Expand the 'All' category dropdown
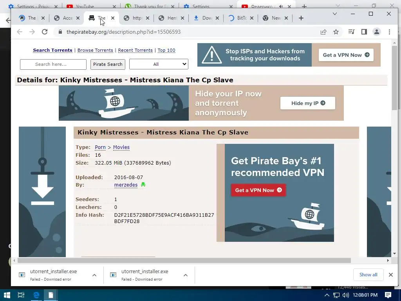 (159, 64)
